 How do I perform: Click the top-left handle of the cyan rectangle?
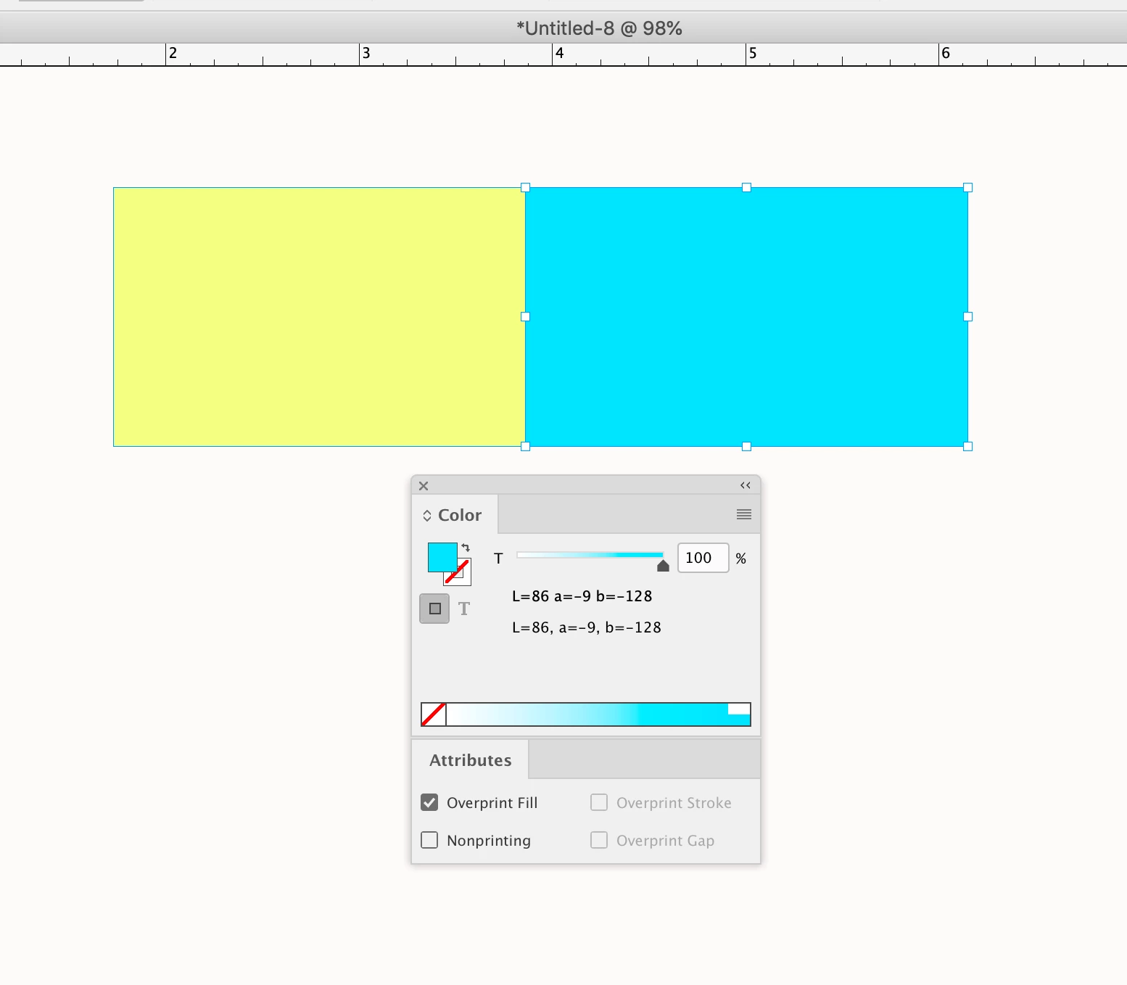pyautogui.click(x=526, y=187)
